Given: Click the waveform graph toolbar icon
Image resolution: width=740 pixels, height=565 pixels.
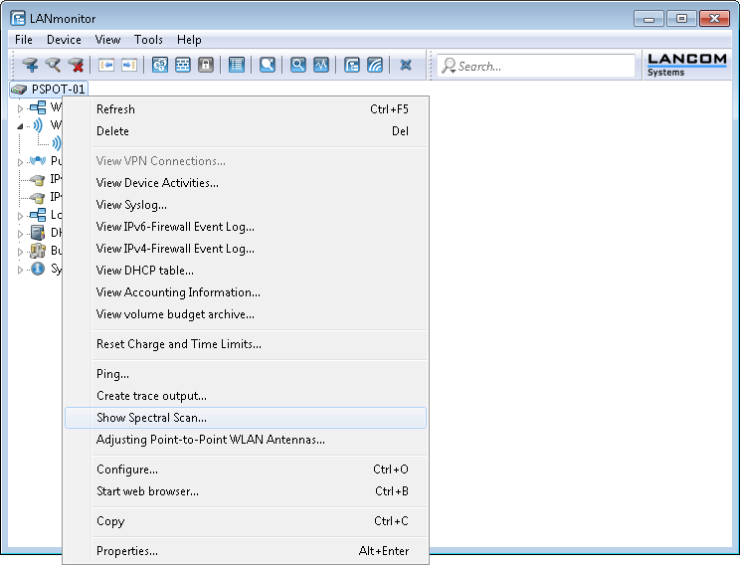Looking at the screenshot, I should (x=320, y=65).
